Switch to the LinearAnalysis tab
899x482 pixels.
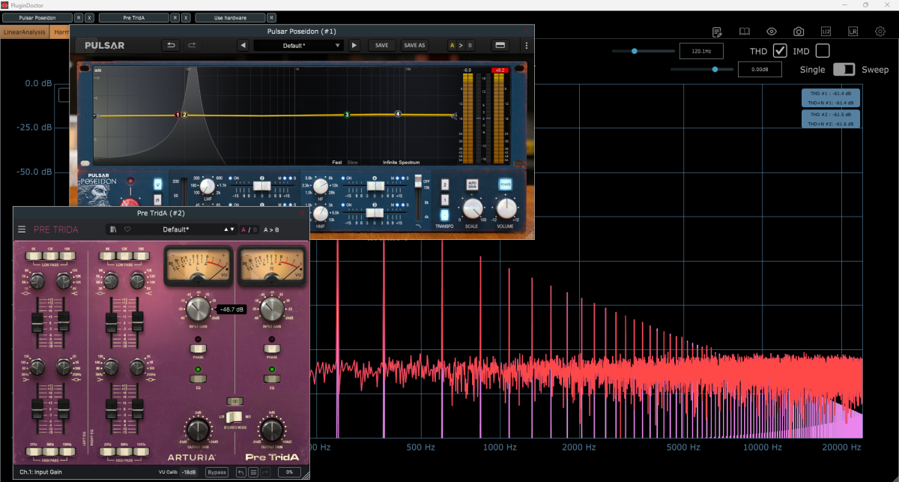(x=25, y=32)
